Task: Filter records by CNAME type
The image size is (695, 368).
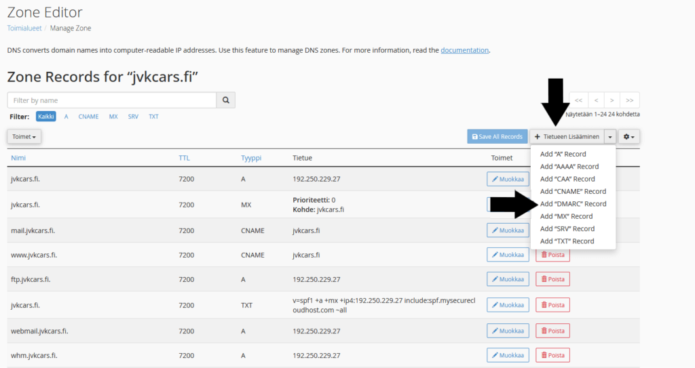Action: pyautogui.click(x=88, y=117)
